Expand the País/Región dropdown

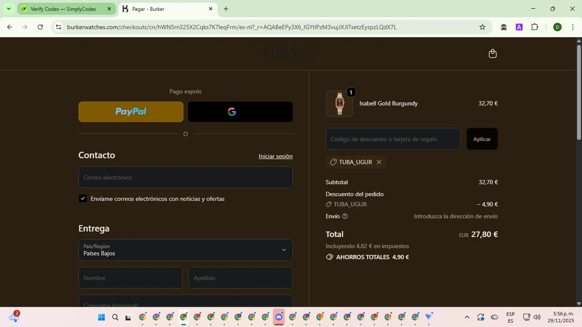coord(185,250)
